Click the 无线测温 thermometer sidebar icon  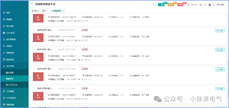tap(4, 91)
